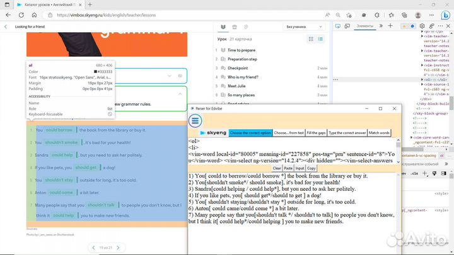
Task: Toggle device emulation in DevTools
Action: pyautogui.click(x=347, y=26)
